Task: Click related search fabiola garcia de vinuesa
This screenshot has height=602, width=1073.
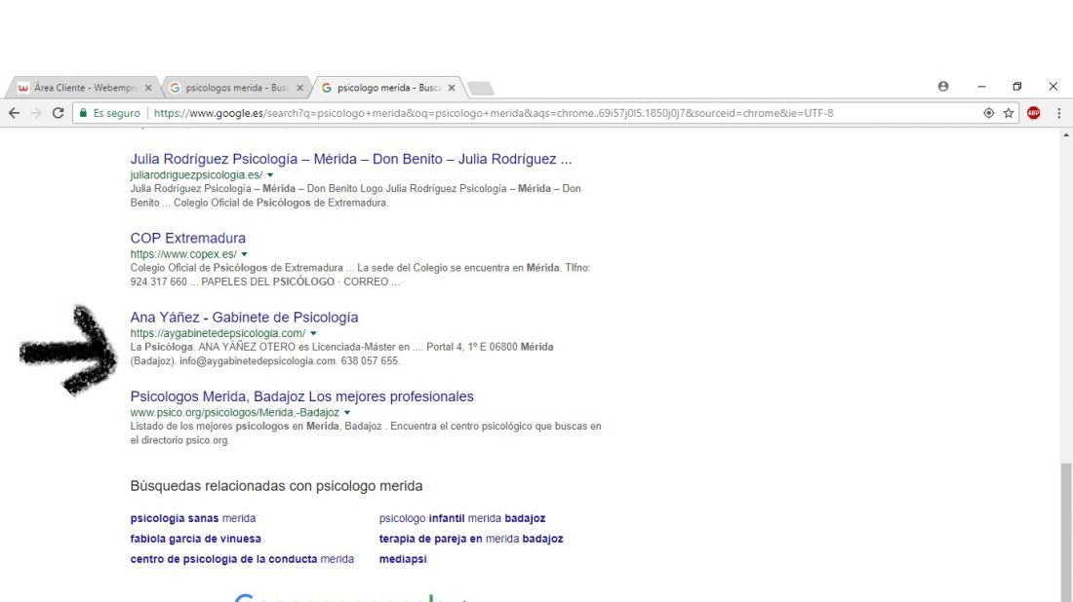Action: [x=196, y=539]
